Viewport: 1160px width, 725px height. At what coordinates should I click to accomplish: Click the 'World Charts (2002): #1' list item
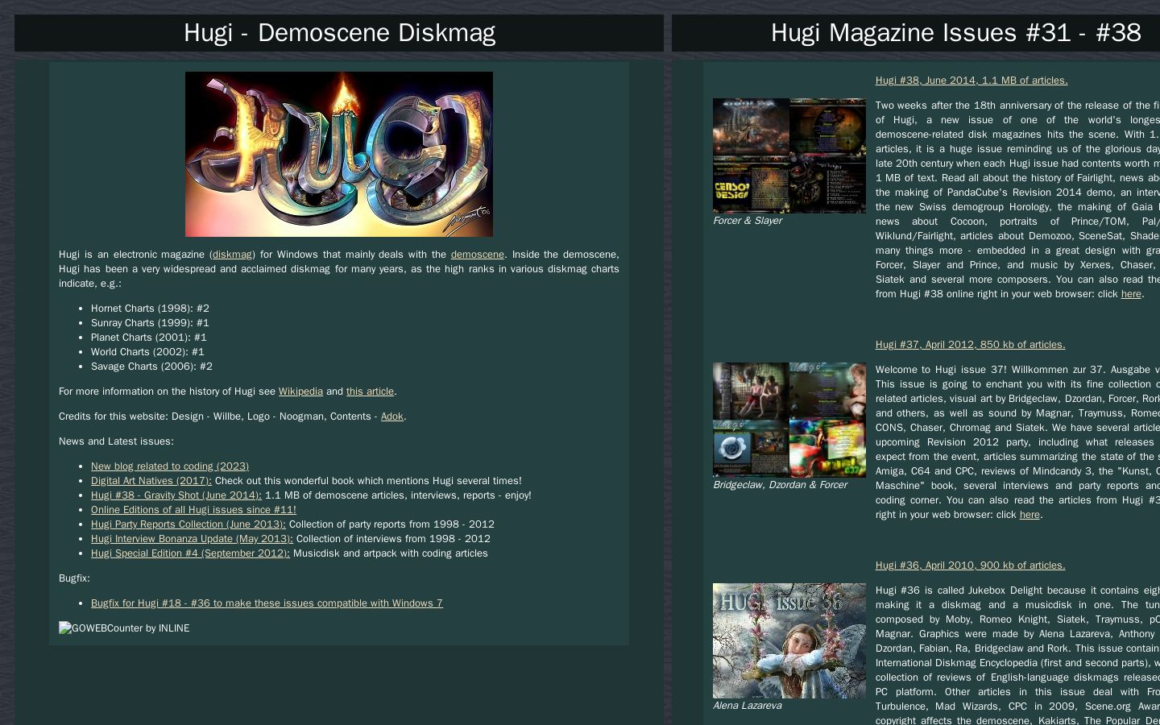tap(147, 352)
